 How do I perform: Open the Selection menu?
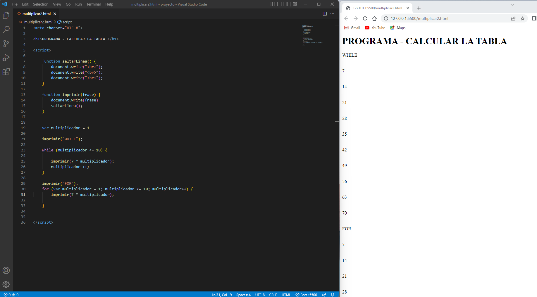click(41, 4)
